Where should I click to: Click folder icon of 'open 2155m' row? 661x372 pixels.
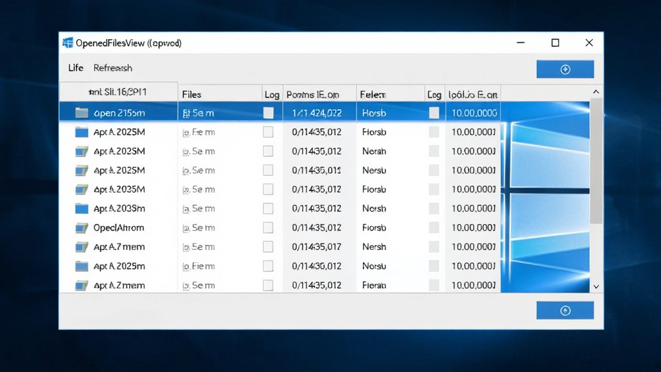click(x=81, y=112)
